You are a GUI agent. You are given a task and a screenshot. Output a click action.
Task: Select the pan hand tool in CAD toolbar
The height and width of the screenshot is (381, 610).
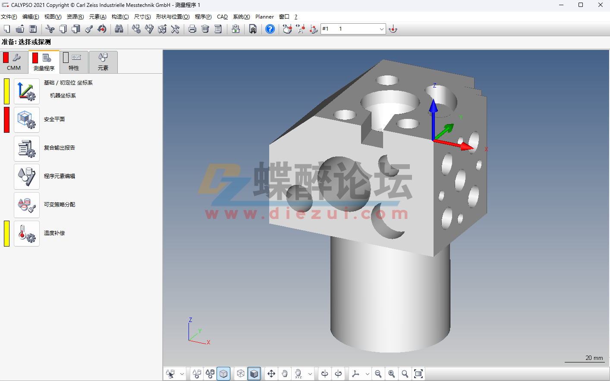285,373
